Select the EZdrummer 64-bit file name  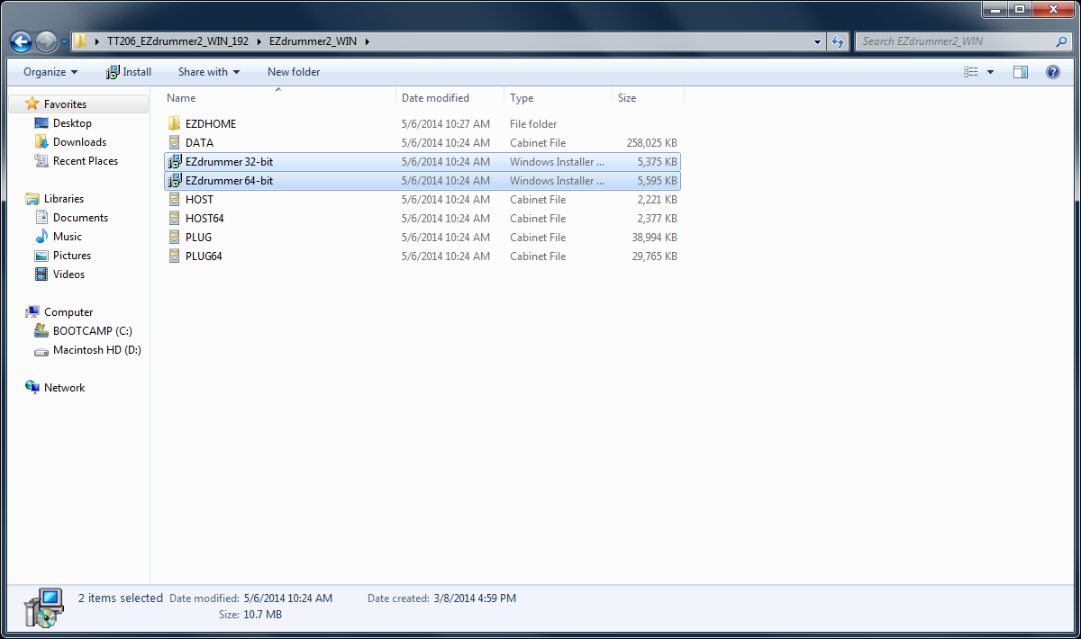click(x=229, y=181)
